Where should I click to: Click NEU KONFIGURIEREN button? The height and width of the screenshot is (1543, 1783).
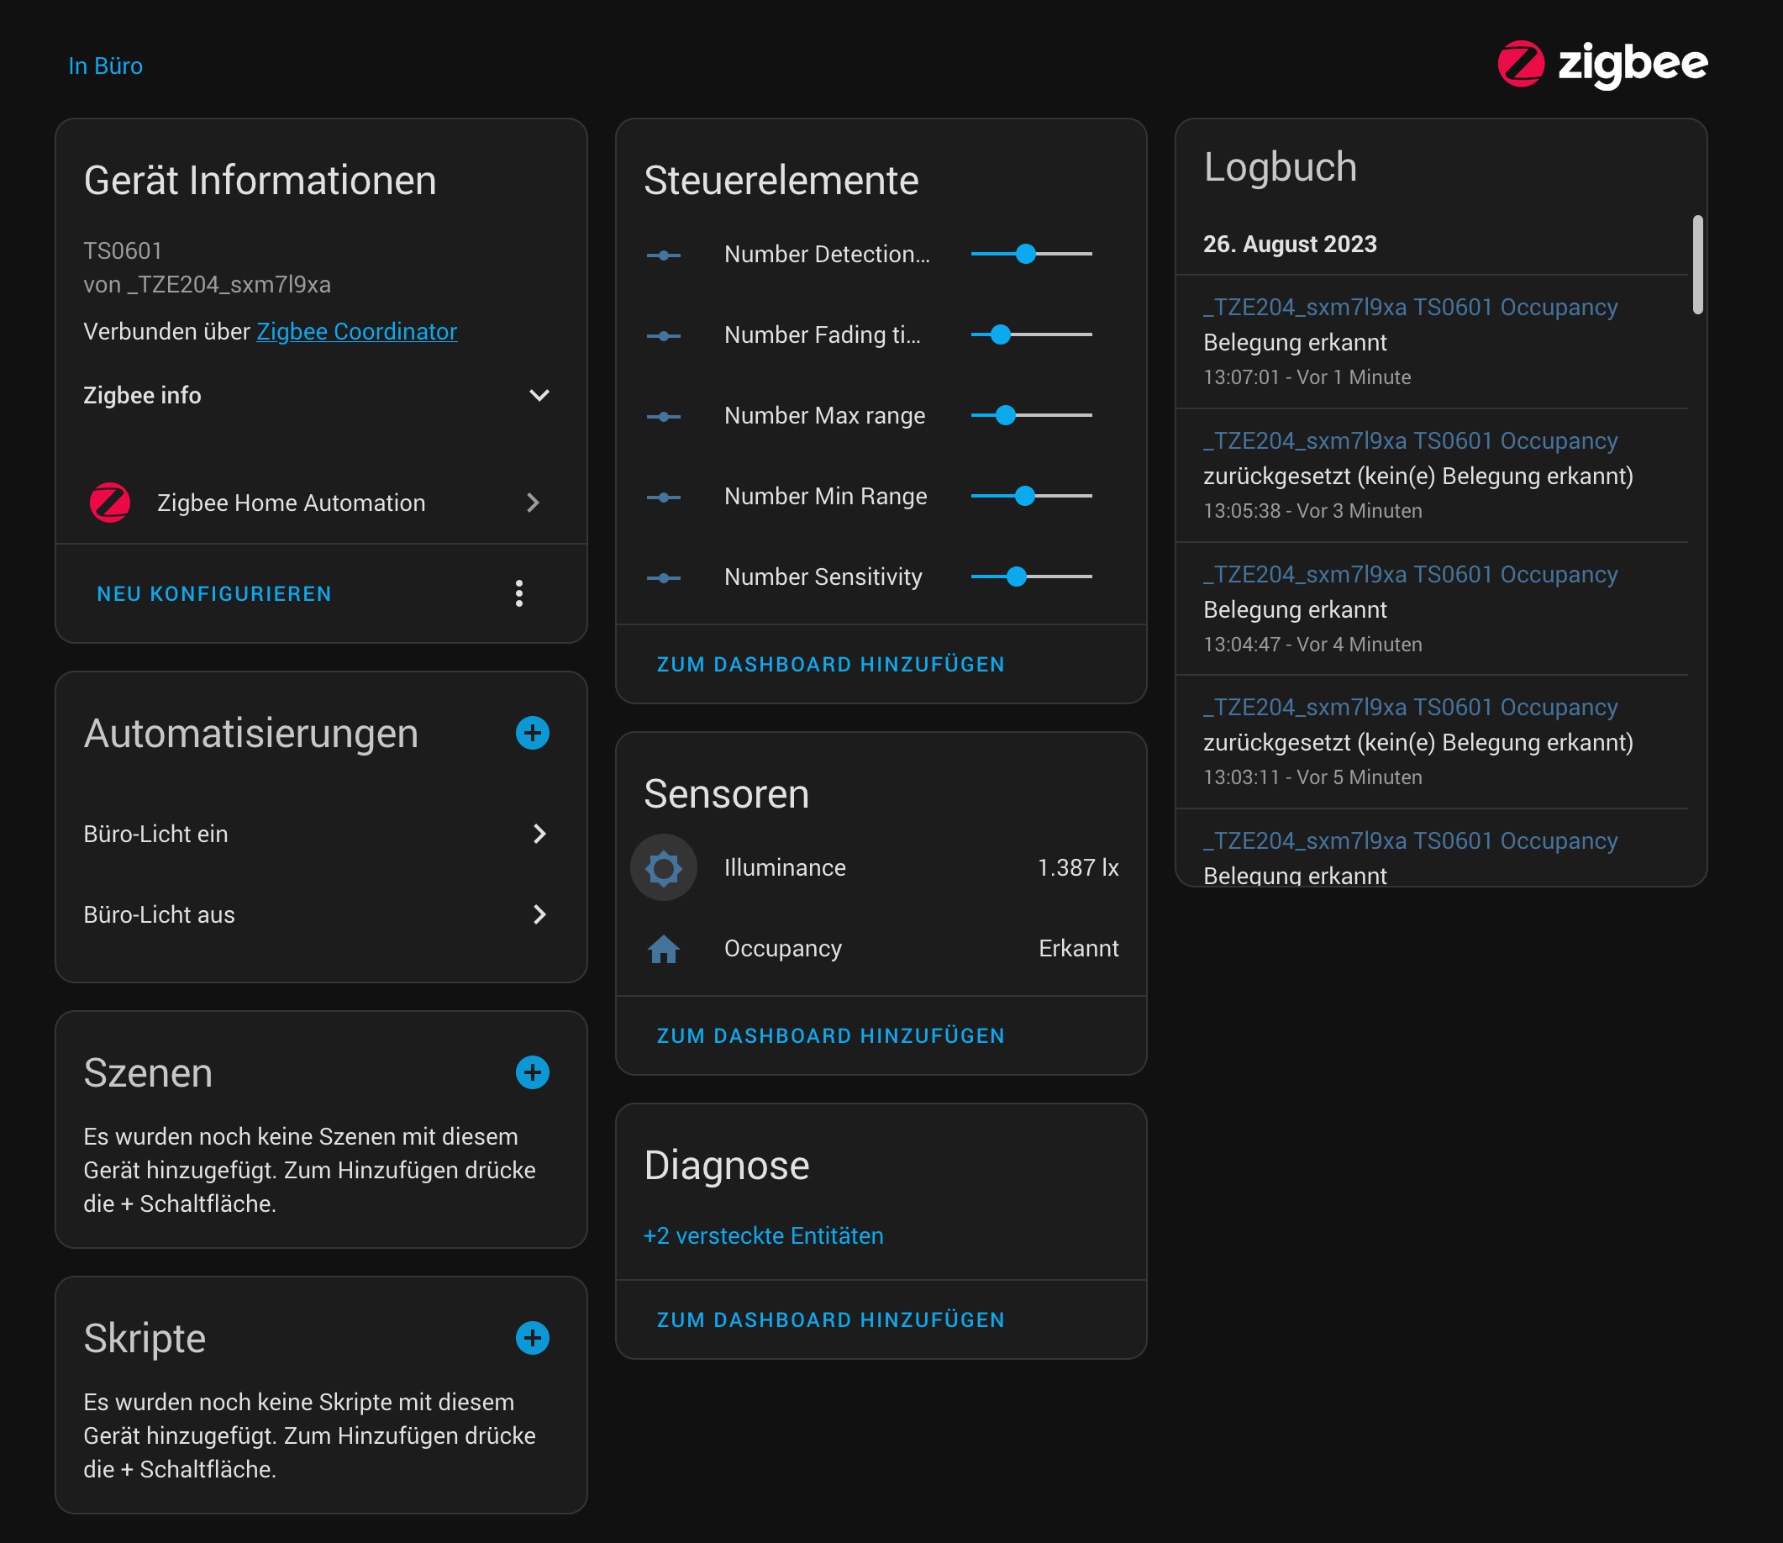pos(213,593)
